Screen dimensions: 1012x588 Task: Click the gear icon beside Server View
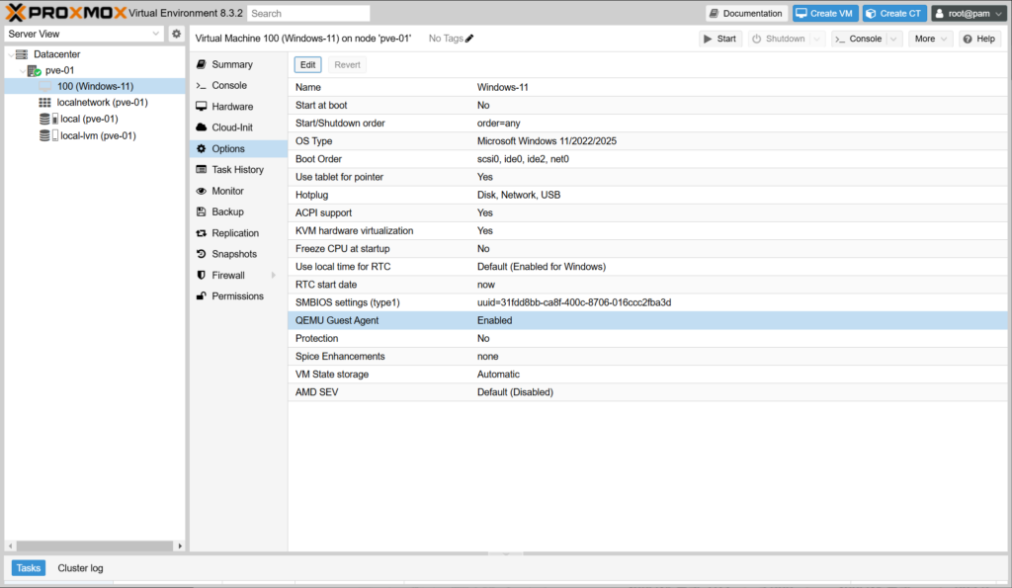click(x=177, y=35)
